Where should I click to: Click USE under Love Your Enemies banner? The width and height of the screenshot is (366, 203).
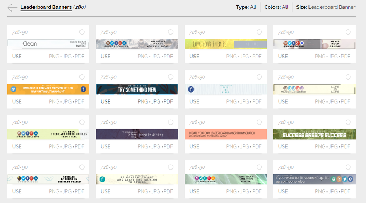click(194, 57)
